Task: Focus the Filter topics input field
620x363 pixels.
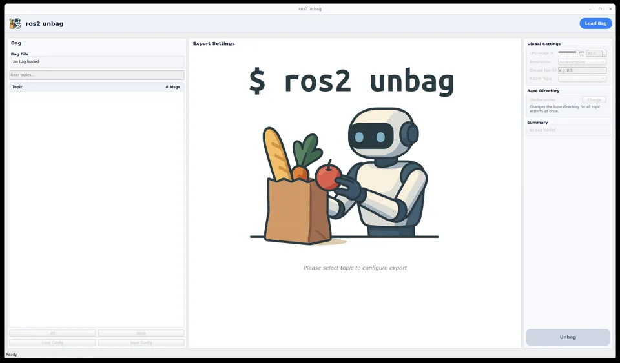Action: pyautogui.click(x=97, y=75)
